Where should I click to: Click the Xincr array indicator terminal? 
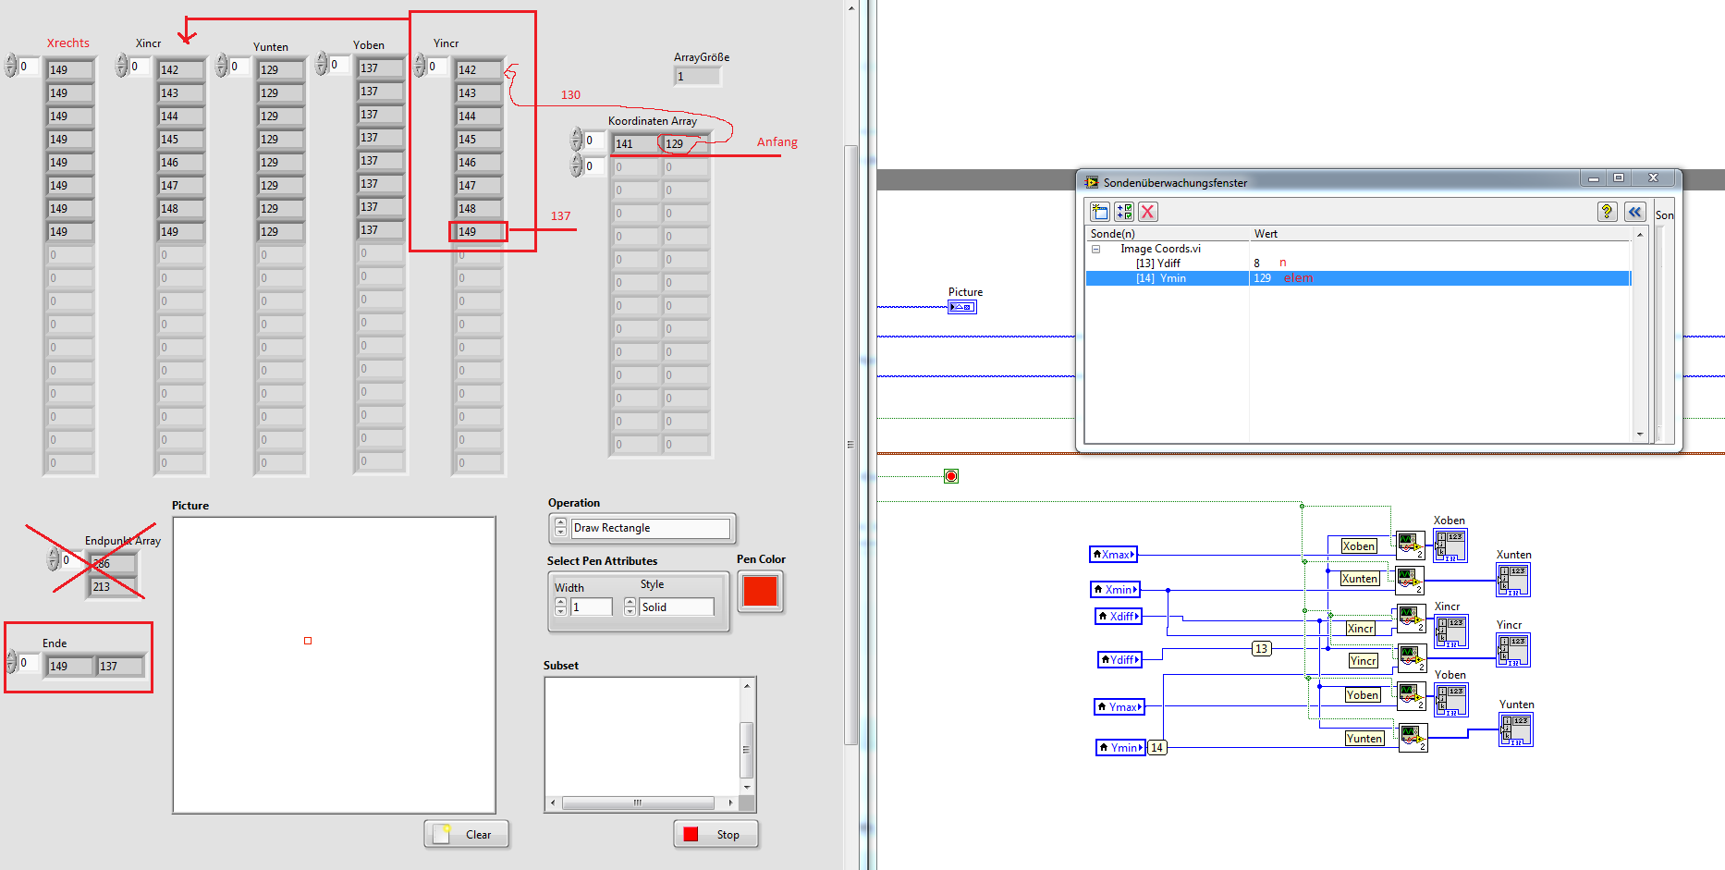coord(1450,631)
